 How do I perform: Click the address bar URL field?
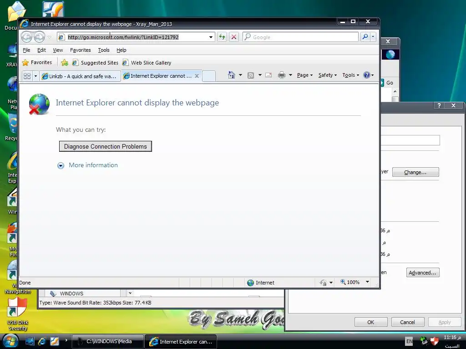click(x=133, y=37)
